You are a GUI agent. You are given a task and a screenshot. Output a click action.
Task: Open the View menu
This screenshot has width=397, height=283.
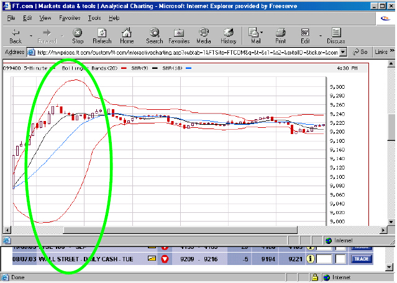pyautogui.click(x=45, y=18)
